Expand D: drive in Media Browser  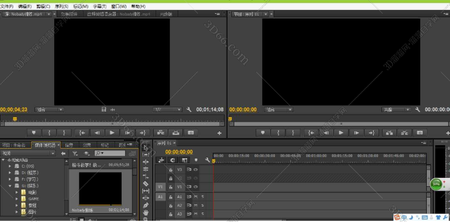coord(10,172)
